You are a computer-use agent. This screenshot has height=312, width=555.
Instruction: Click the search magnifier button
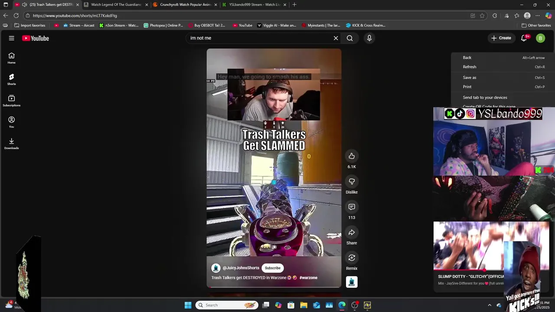click(x=350, y=38)
